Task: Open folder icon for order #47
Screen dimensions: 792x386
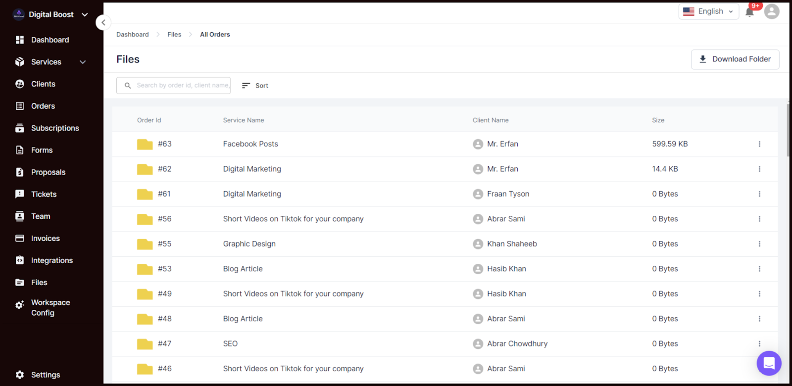Action: click(x=145, y=344)
